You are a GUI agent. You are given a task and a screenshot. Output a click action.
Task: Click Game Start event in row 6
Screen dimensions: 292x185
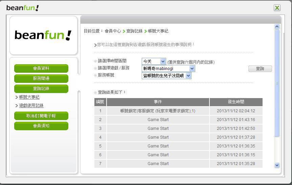point(158,155)
